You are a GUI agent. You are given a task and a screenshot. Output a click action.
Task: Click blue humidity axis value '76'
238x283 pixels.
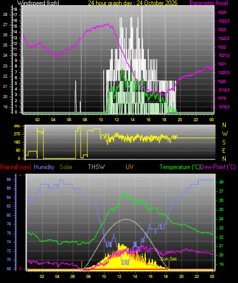click(9, 233)
